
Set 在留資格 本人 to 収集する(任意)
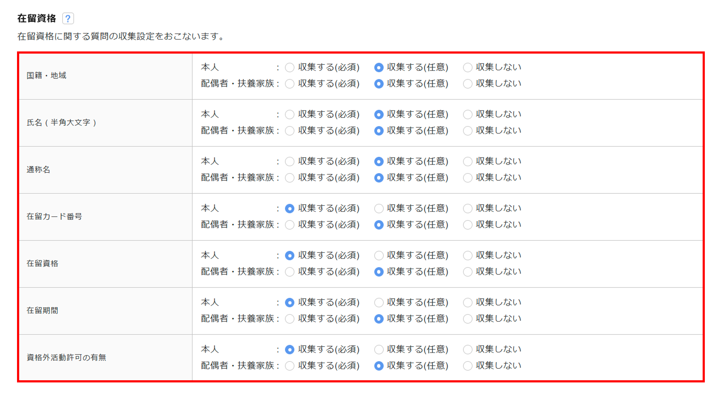coord(379,256)
